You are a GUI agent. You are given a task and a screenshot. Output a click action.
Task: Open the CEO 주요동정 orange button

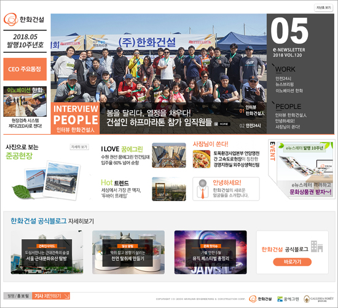point(25,69)
